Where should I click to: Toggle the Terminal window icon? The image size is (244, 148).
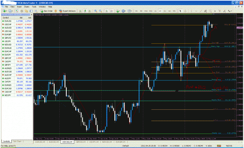pyautogui.click(x=31, y=11)
